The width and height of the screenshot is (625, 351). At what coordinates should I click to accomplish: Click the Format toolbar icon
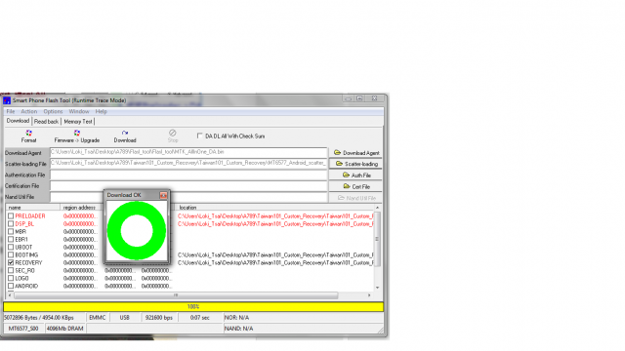pos(28,136)
